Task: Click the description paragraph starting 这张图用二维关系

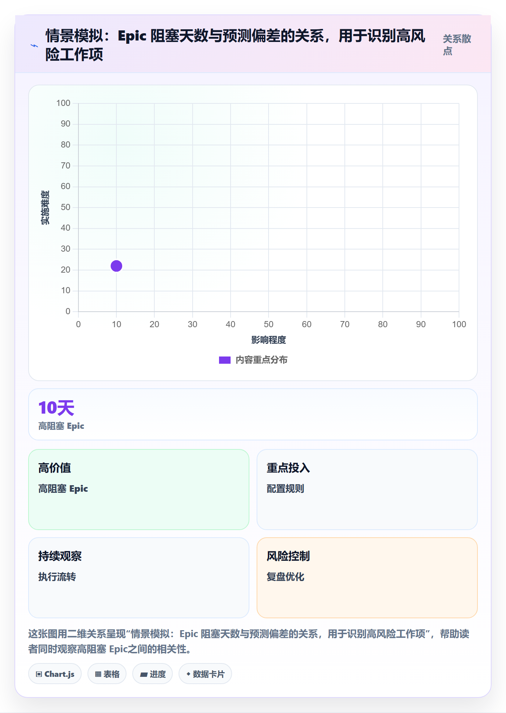Action: pyautogui.click(x=249, y=641)
